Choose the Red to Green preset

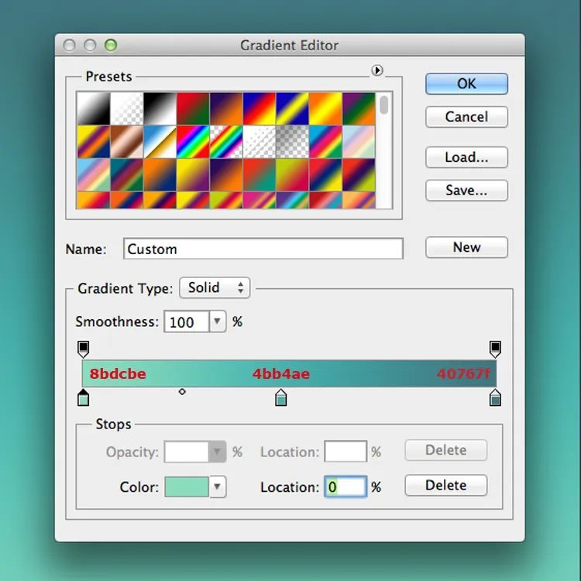tap(193, 108)
